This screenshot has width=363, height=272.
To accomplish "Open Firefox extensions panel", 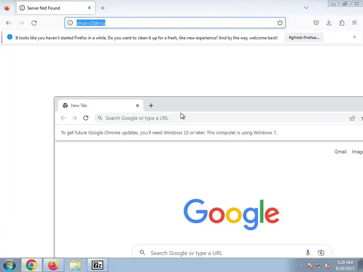I will coord(342,23).
